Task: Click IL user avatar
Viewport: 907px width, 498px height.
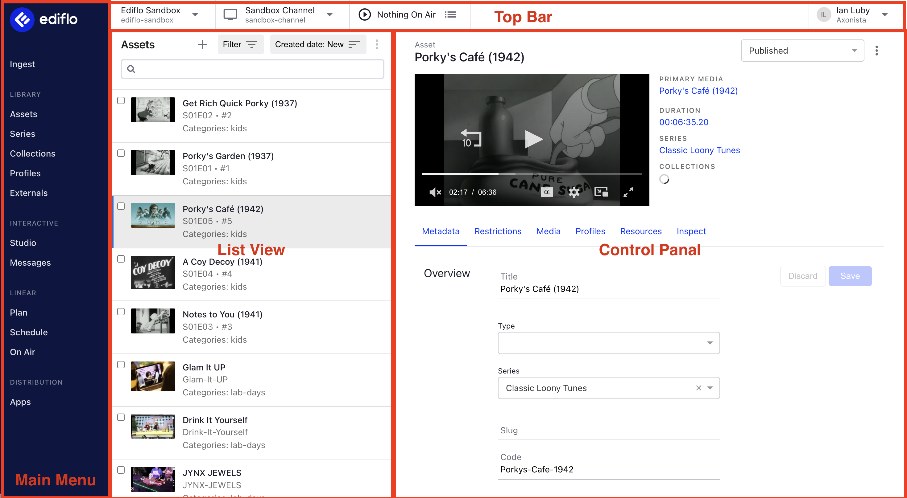Action: click(x=823, y=14)
